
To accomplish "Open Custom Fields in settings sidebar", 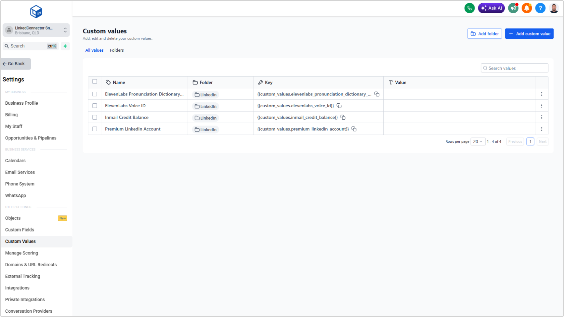I will point(20,230).
